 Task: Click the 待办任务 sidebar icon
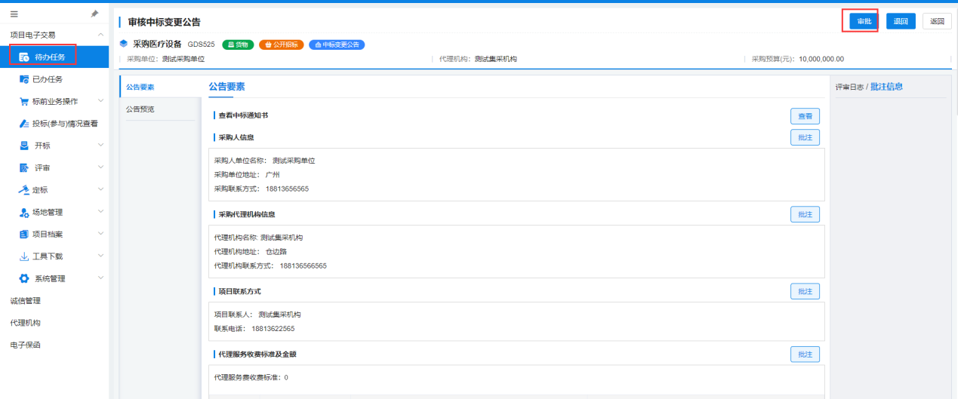(x=24, y=57)
